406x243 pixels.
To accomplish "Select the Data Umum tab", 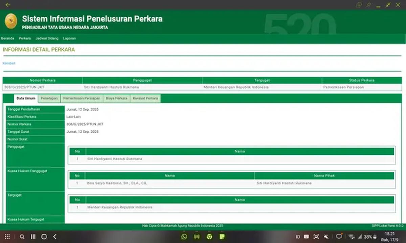I will pyautogui.click(x=26, y=98).
